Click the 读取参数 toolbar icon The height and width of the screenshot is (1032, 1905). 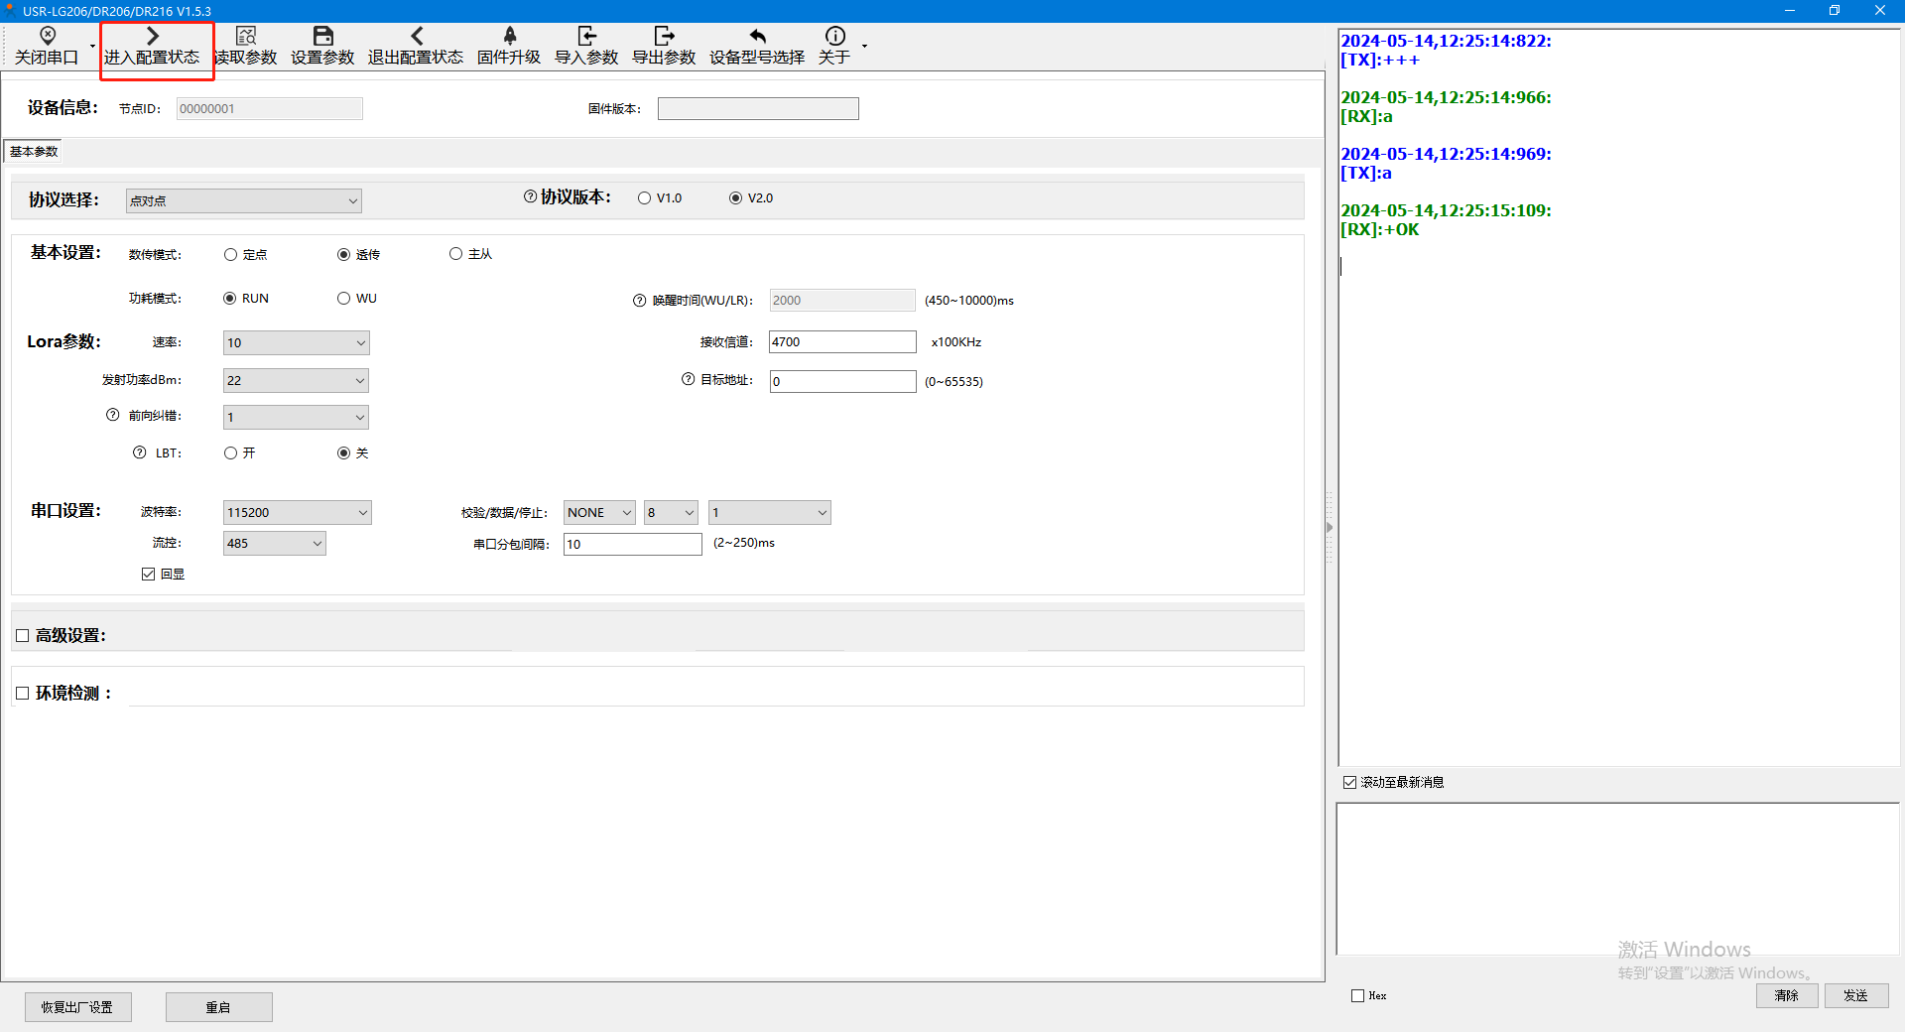pyautogui.click(x=246, y=36)
